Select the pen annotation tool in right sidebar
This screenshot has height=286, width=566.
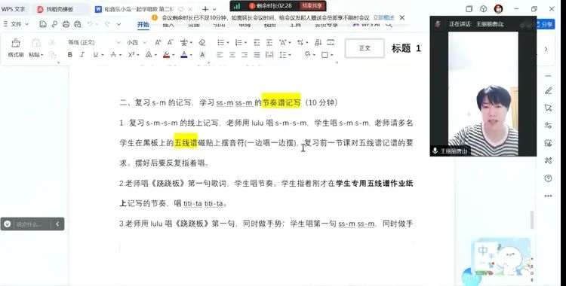(x=549, y=91)
